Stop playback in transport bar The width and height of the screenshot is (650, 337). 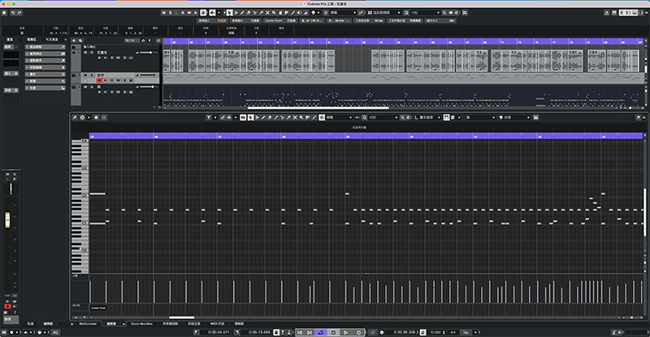click(333, 332)
